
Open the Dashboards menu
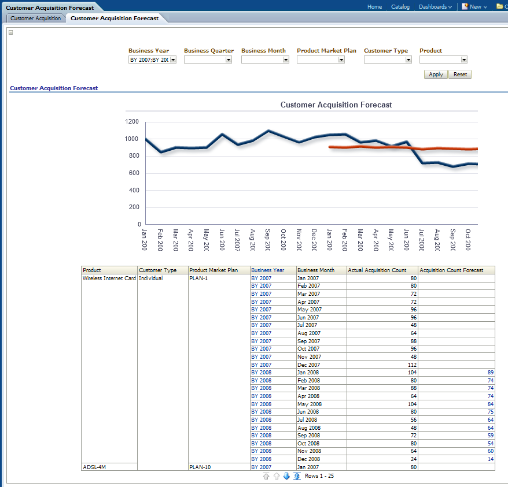click(435, 7)
